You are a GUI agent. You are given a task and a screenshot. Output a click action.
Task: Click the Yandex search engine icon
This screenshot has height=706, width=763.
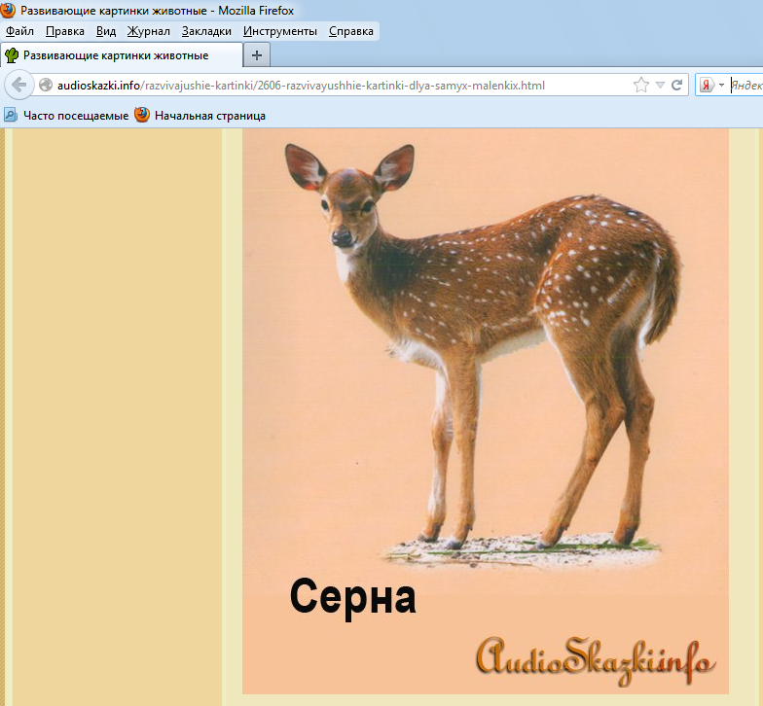click(x=708, y=86)
